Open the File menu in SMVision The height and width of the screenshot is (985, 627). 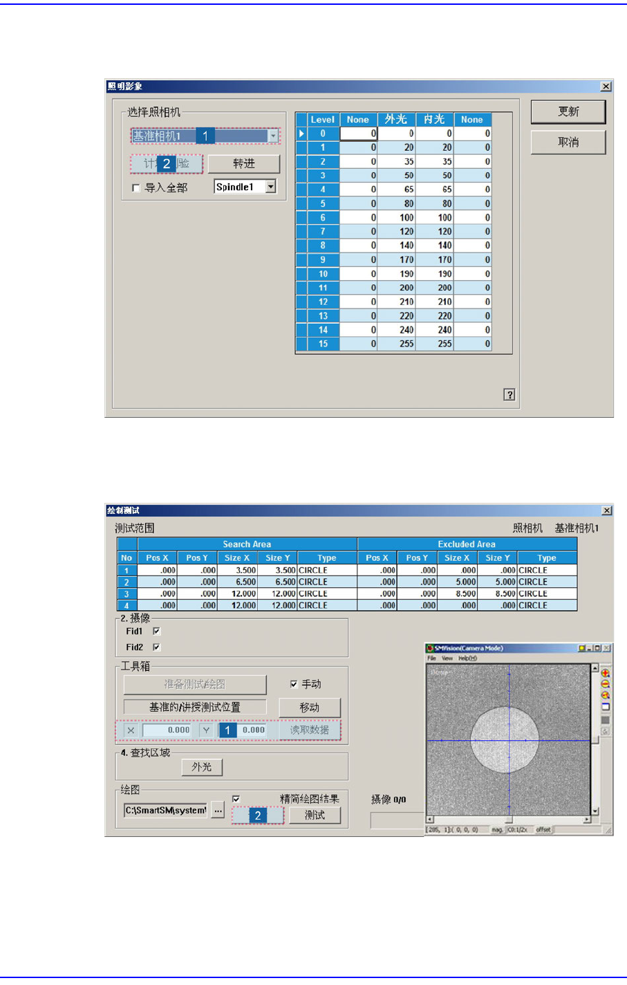tap(432, 659)
